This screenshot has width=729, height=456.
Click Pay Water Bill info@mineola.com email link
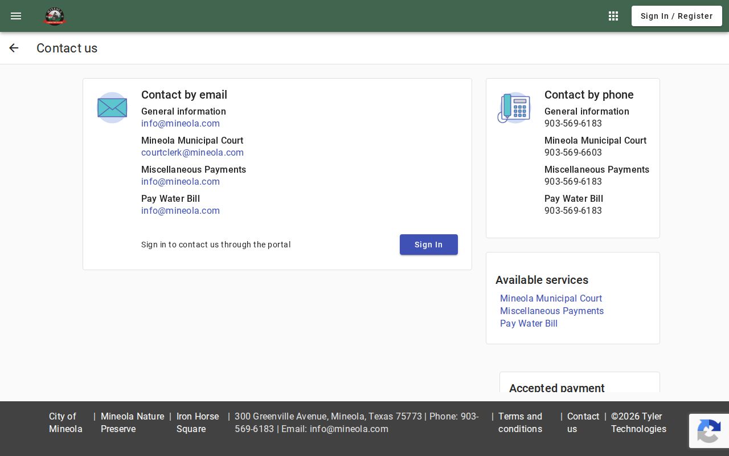[181, 211]
